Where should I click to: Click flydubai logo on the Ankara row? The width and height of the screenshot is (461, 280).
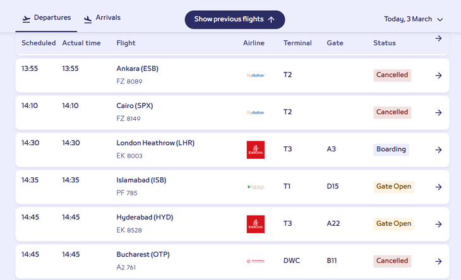coord(255,76)
